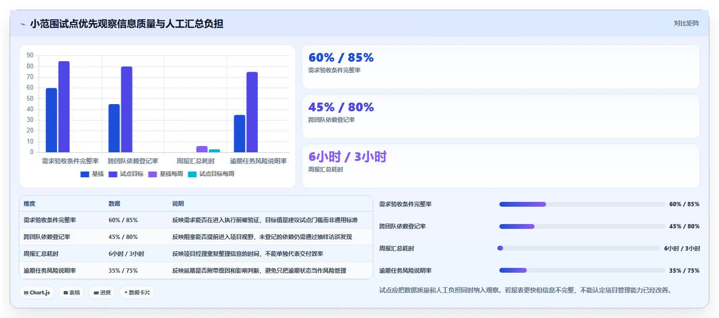Click description starting 反映需求能否在进入执行前
The height and width of the screenshot is (318, 719).
click(265, 220)
